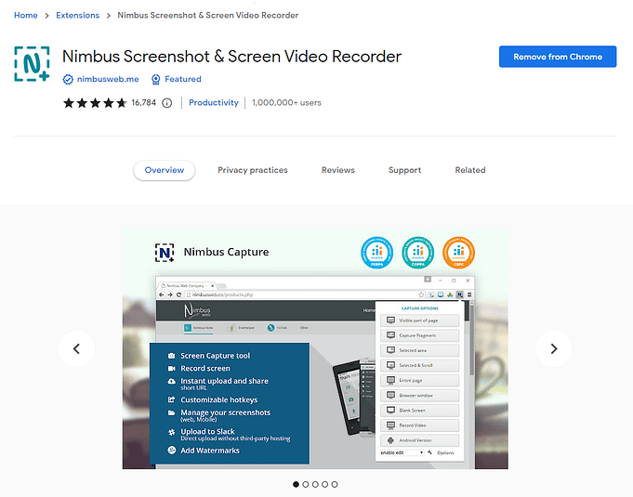Image resolution: width=633 pixels, height=497 pixels.
Task: Open the rating info icon next to 16,784
Action: tap(166, 103)
